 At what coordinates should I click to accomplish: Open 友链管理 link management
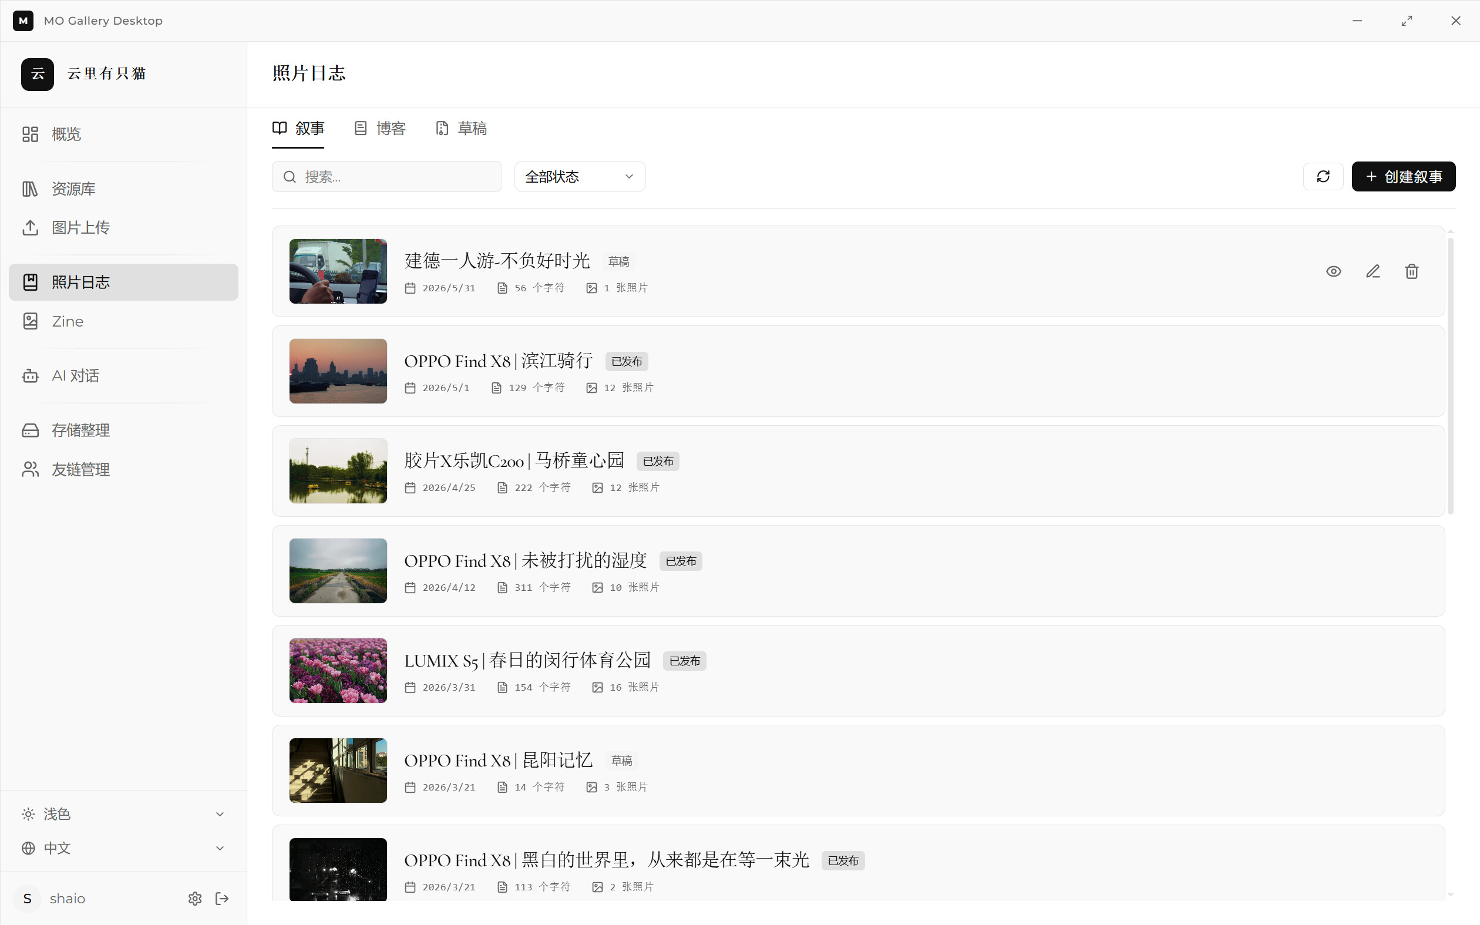(x=123, y=469)
